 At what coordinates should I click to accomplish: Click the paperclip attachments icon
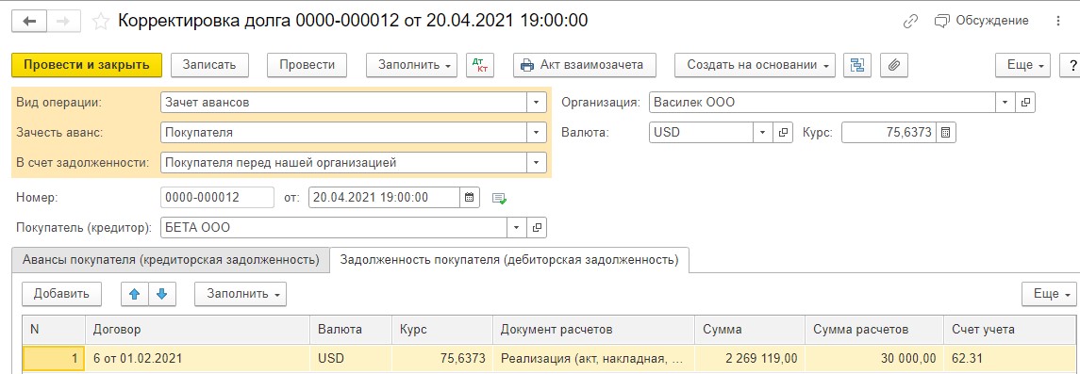894,65
